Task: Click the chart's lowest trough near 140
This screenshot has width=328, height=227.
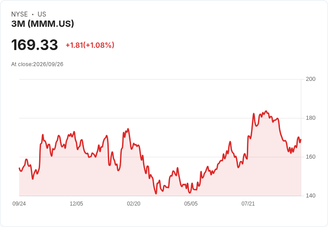Action: click(156, 193)
